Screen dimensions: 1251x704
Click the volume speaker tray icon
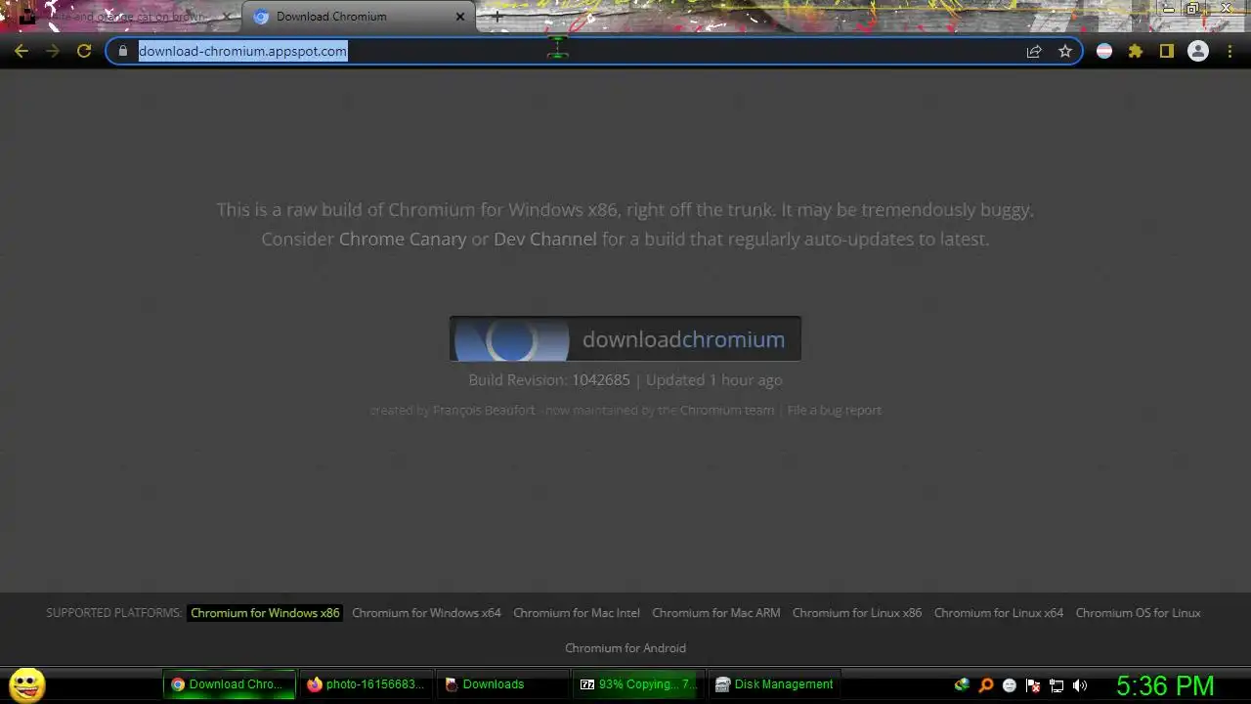(x=1080, y=685)
